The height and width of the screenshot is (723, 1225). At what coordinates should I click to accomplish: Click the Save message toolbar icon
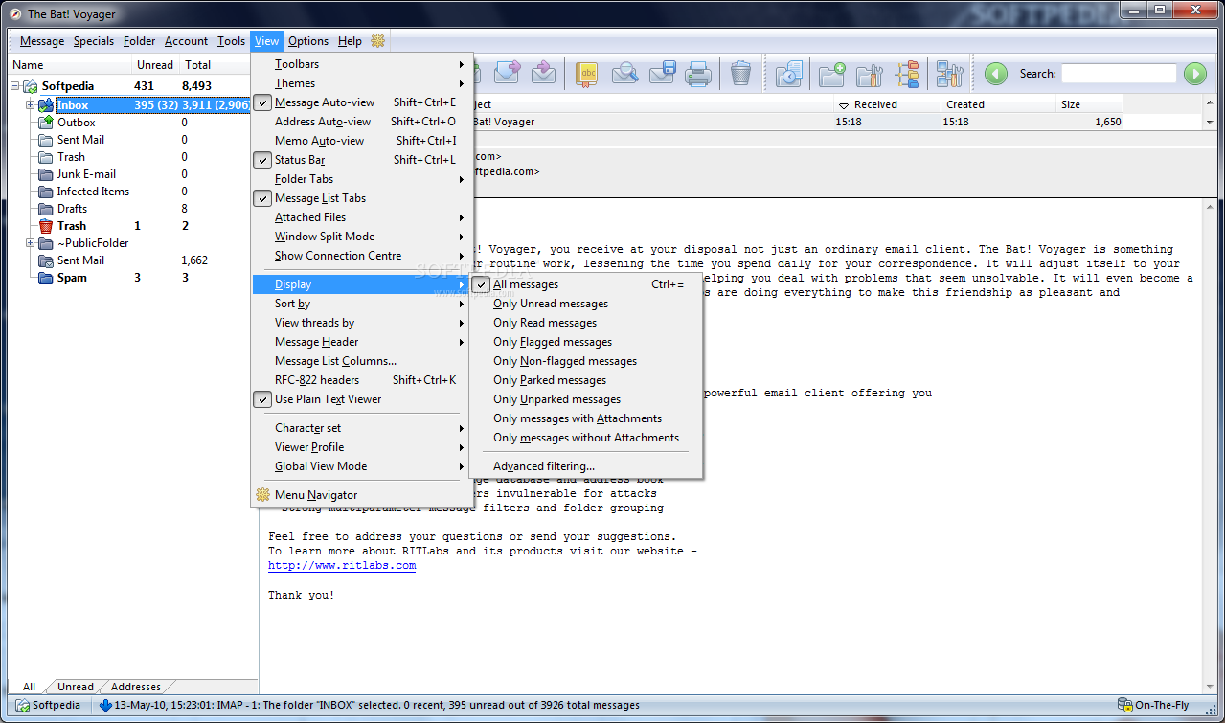[x=663, y=74]
